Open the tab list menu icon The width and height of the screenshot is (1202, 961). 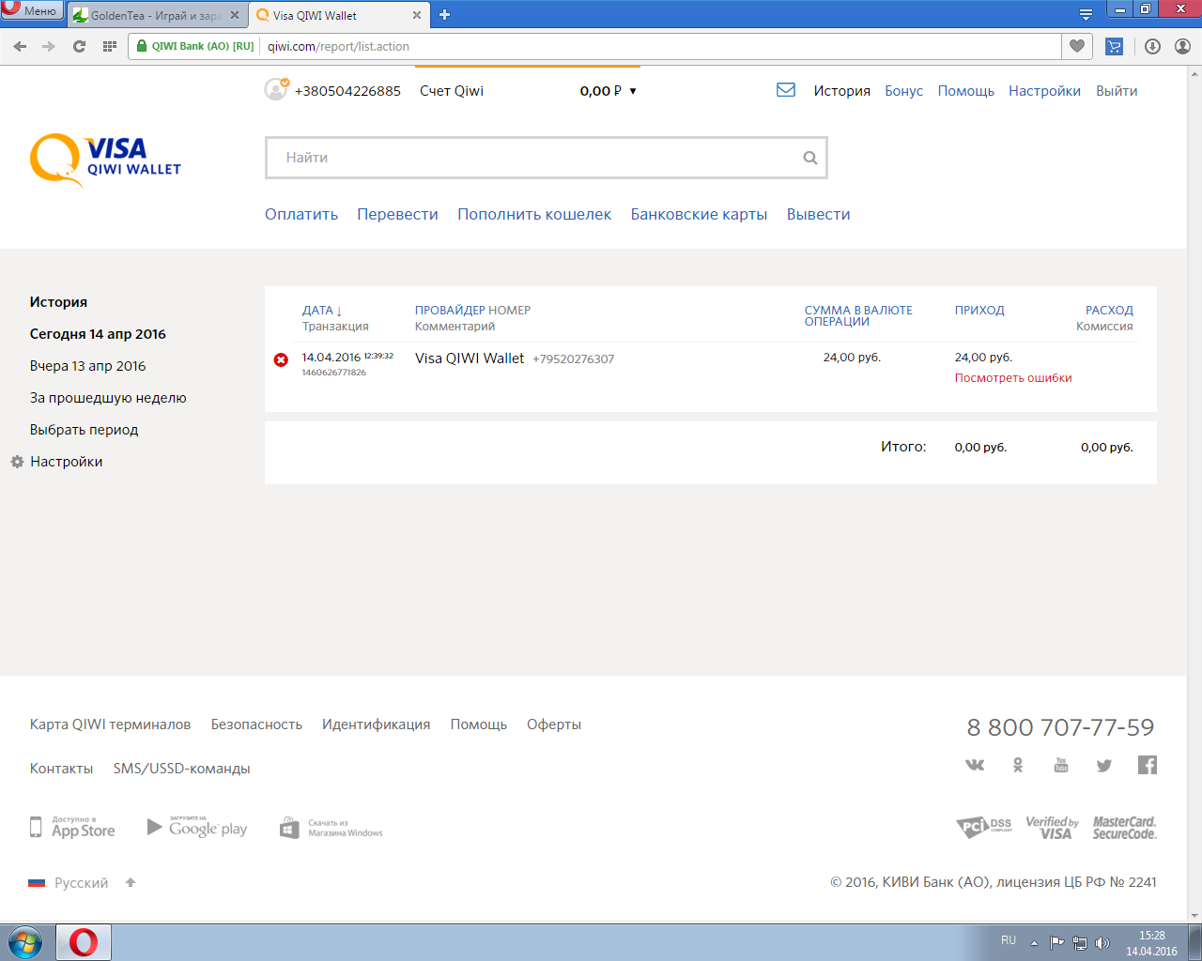[1086, 14]
